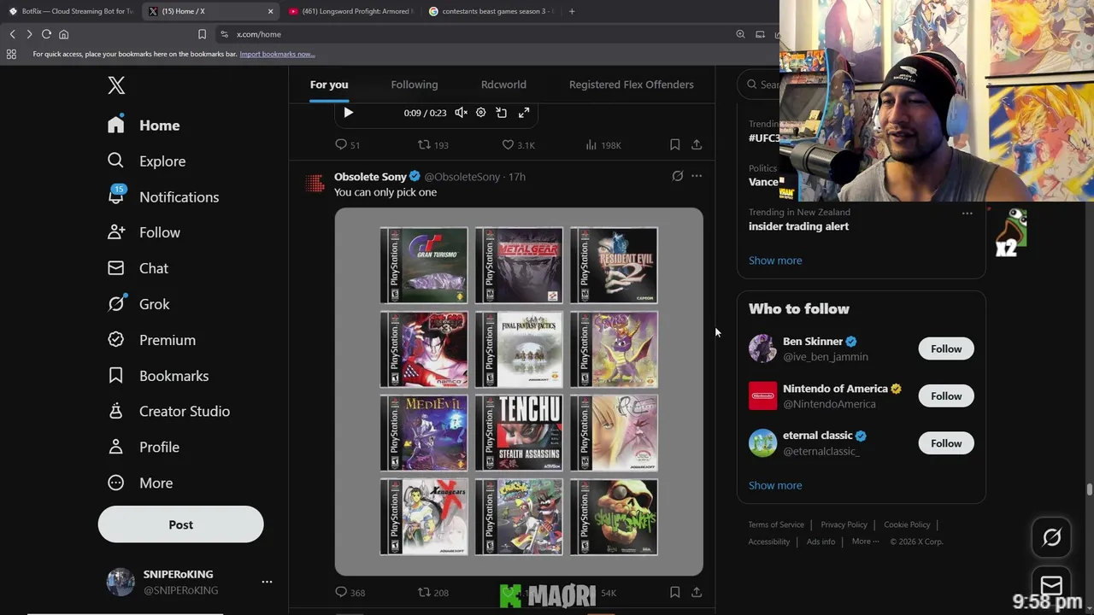The height and width of the screenshot is (615, 1094).
Task: Show more trending topics
Action: (x=775, y=261)
